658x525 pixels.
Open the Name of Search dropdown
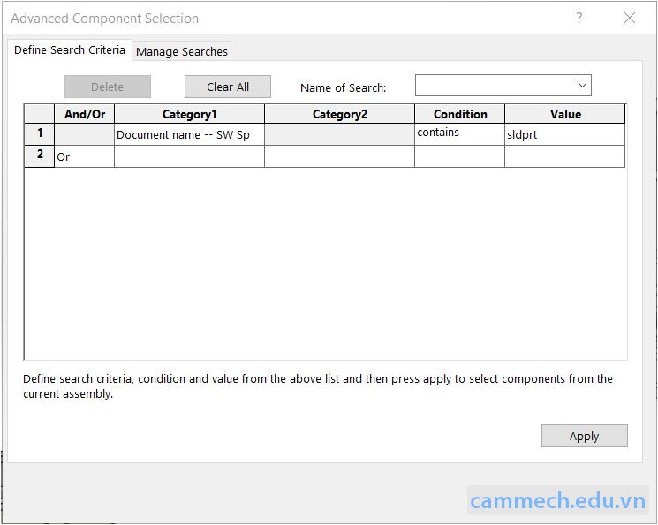pyautogui.click(x=582, y=85)
